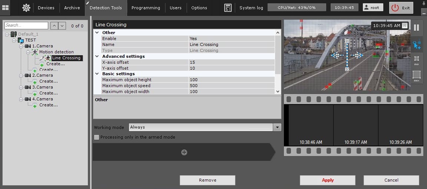Click the Apply button
The image size is (427, 189).
(327, 180)
